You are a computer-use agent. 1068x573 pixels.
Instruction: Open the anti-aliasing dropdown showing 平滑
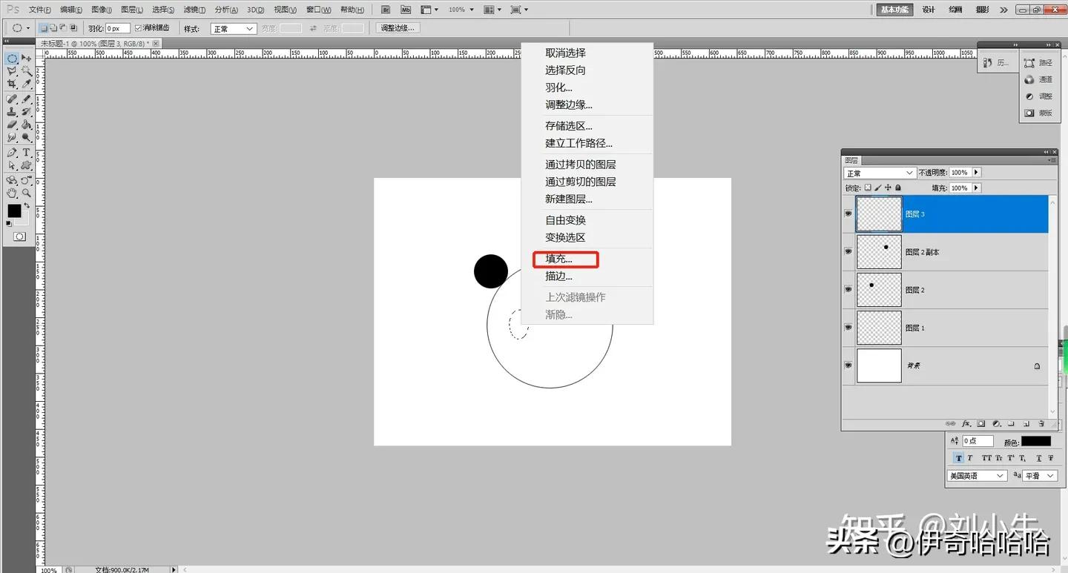[x=1038, y=475]
